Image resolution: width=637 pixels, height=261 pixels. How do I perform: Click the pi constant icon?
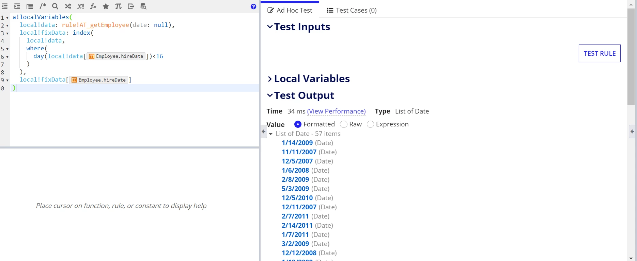pyautogui.click(x=118, y=6)
